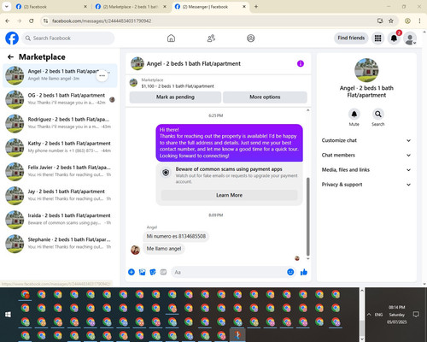
Task: Open the Home feed icon
Action: pos(171,38)
